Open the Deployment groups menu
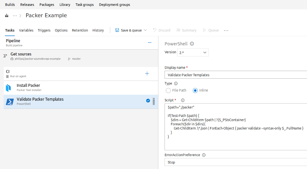 click(115, 5)
